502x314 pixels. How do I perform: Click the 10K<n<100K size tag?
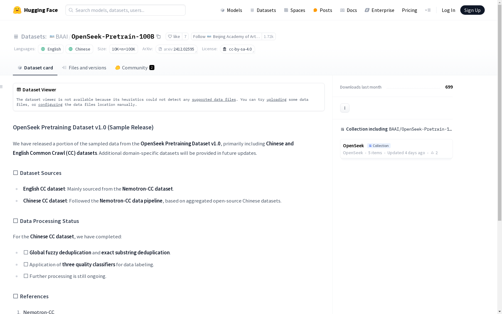coord(124,49)
